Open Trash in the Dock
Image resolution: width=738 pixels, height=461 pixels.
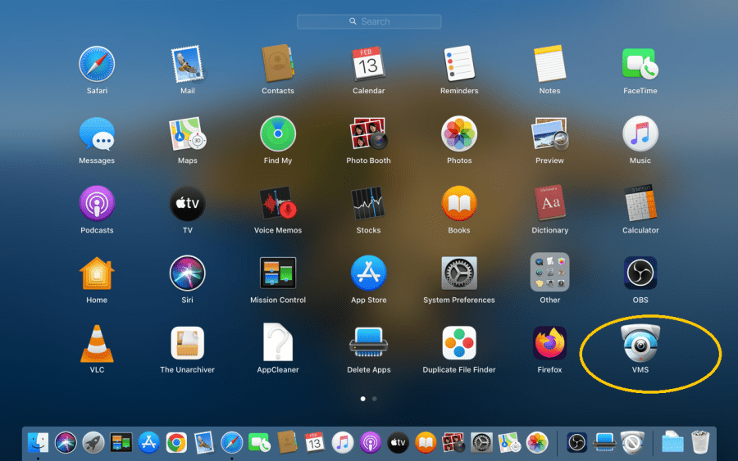(699, 443)
